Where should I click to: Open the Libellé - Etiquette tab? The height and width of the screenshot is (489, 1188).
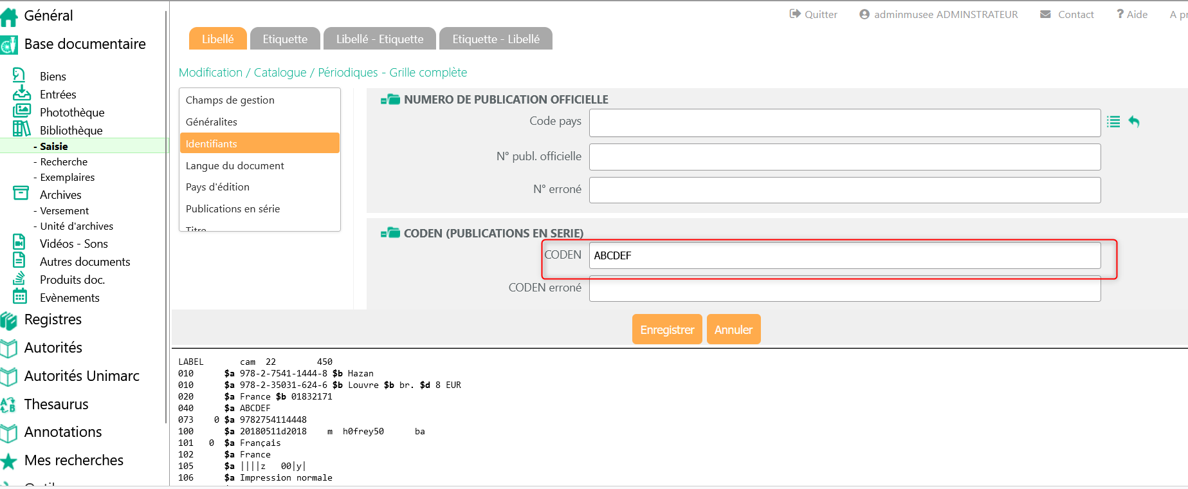point(379,39)
